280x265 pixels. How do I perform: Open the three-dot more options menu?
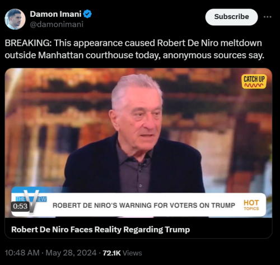click(x=267, y=17)
